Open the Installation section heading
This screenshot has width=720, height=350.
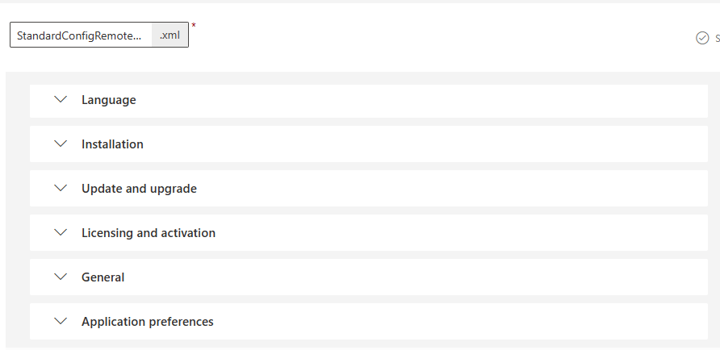pos(112,144)
